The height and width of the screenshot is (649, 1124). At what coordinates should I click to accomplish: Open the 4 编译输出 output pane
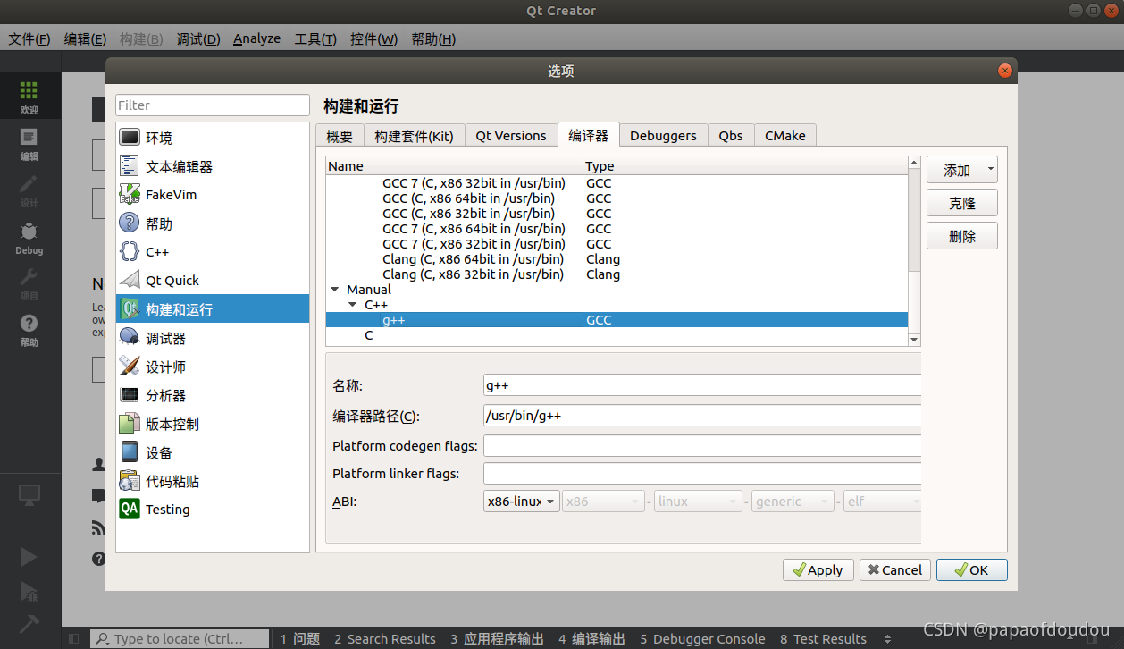tap(591, 639)
